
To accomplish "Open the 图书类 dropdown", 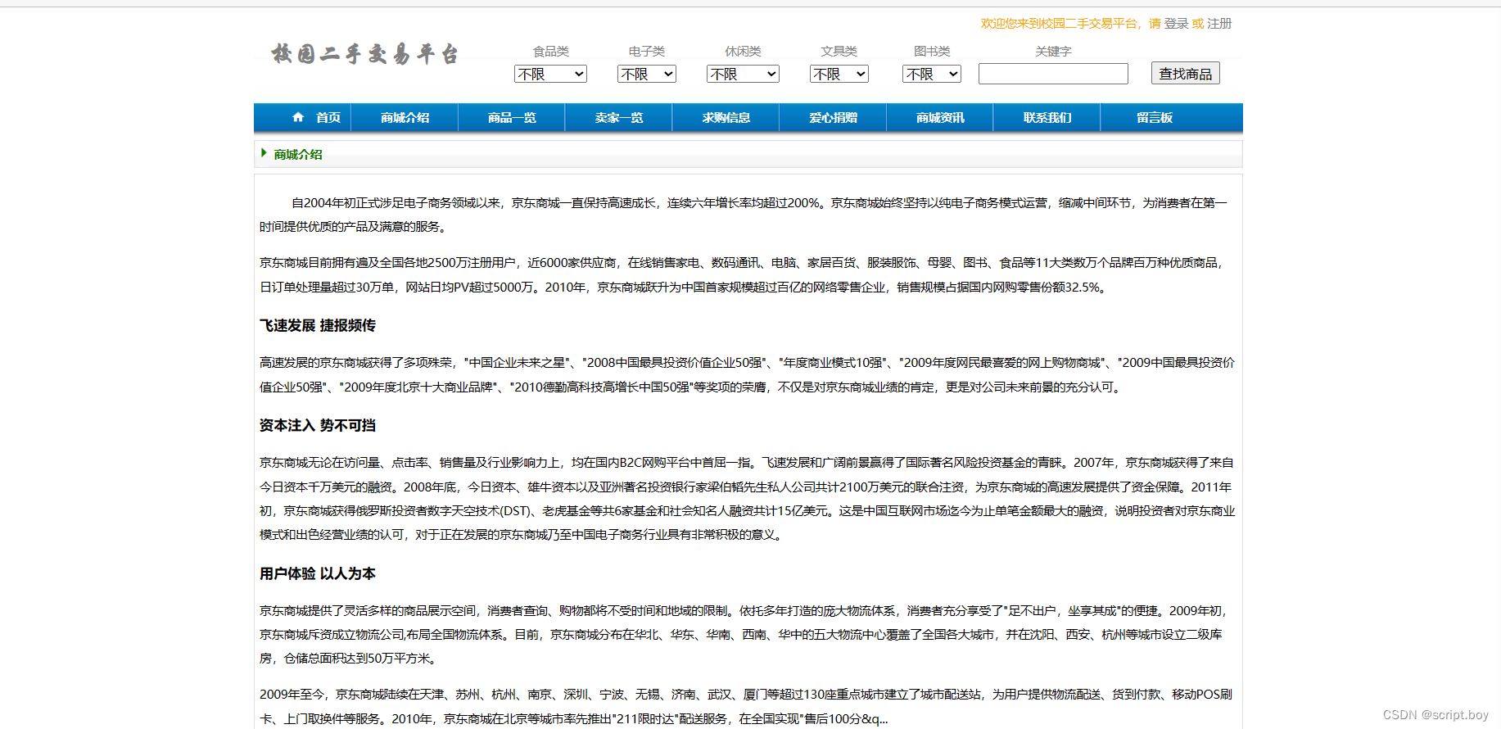I will click(x=932, y=74).
